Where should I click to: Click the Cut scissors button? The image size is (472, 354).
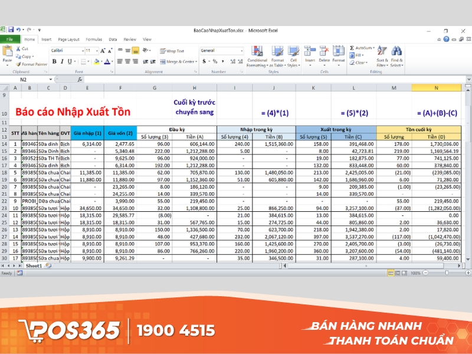pos(22,48)
